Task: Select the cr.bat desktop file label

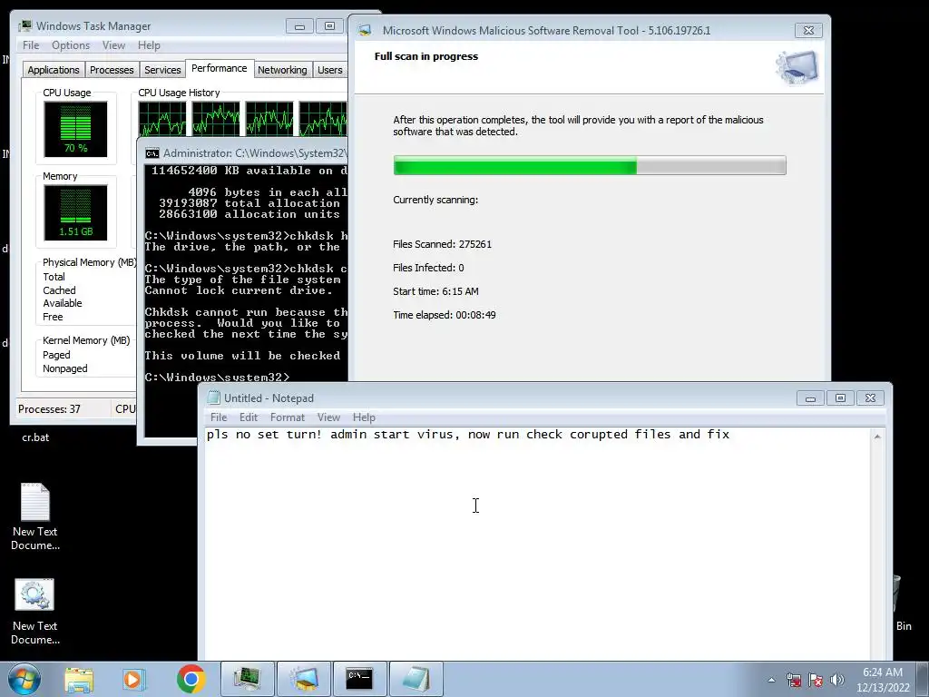Action: (x=35, y=437)
